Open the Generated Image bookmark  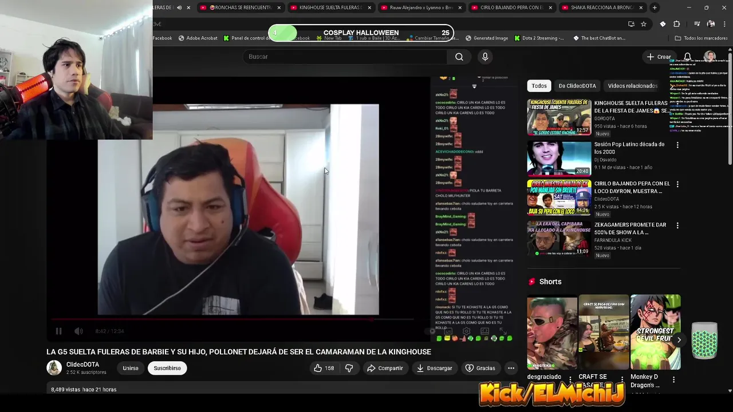point(487,38)
